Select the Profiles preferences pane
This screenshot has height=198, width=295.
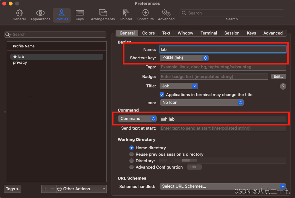62,15
